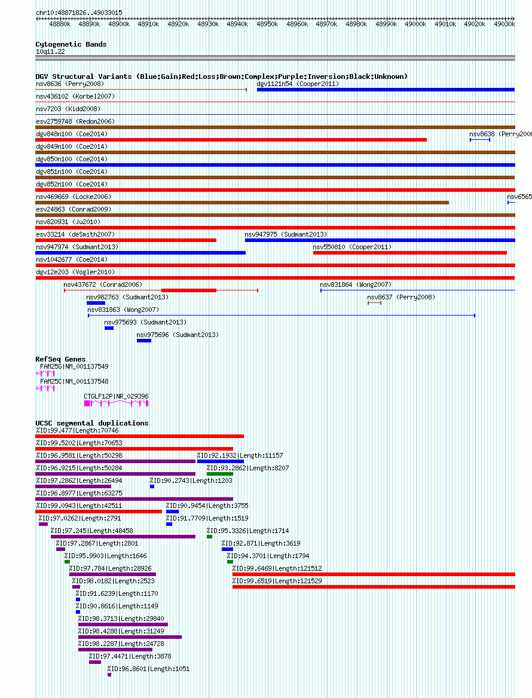532x698 pixels.
Task: Click duplication %ID:99.5202 Length:70653
Action: coord(134,449)
